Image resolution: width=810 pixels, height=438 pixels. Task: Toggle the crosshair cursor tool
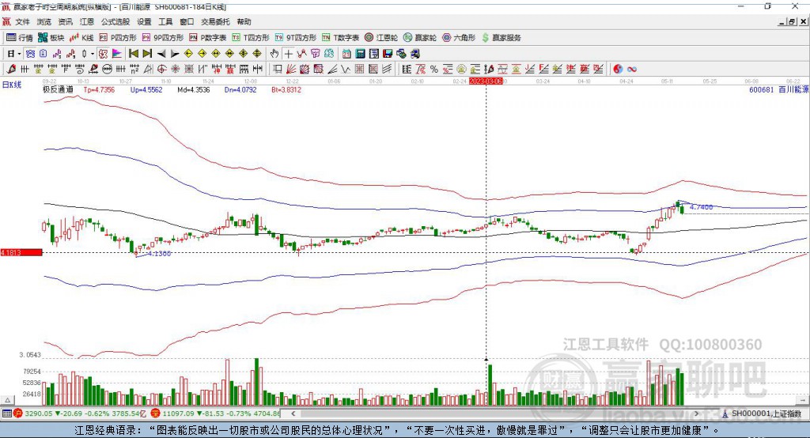tap(288, 54)
